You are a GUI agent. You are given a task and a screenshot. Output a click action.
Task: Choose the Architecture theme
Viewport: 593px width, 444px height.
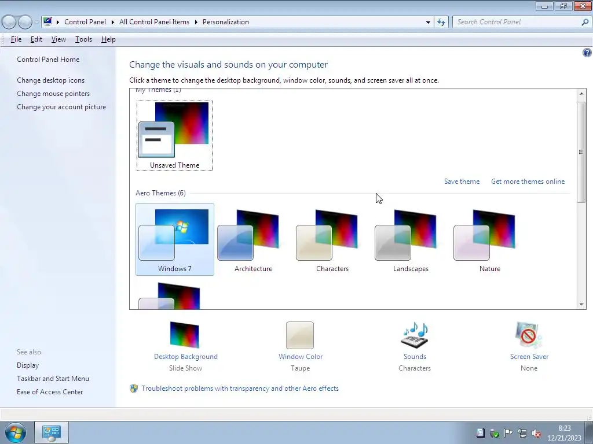click(253, 239)
